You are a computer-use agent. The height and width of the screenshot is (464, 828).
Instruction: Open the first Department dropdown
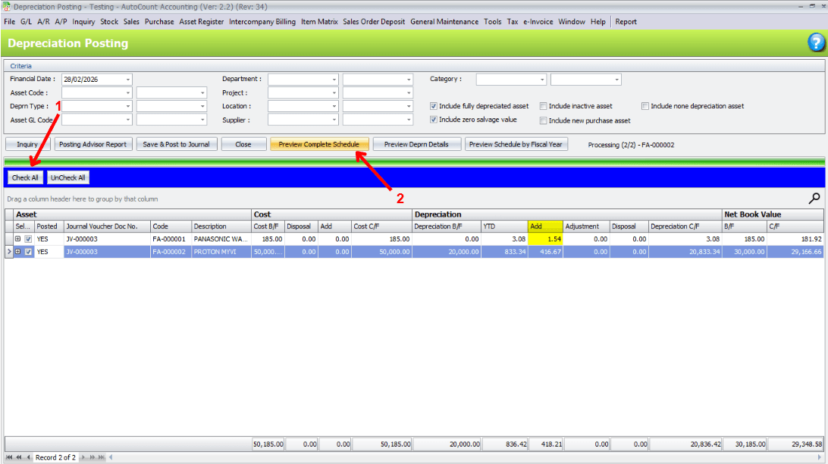pos(336,79)
